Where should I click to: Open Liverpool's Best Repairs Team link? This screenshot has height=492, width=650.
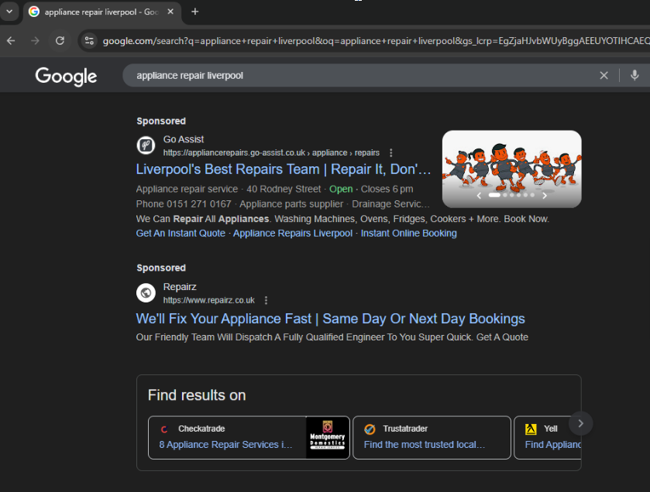tap(284, 169)
